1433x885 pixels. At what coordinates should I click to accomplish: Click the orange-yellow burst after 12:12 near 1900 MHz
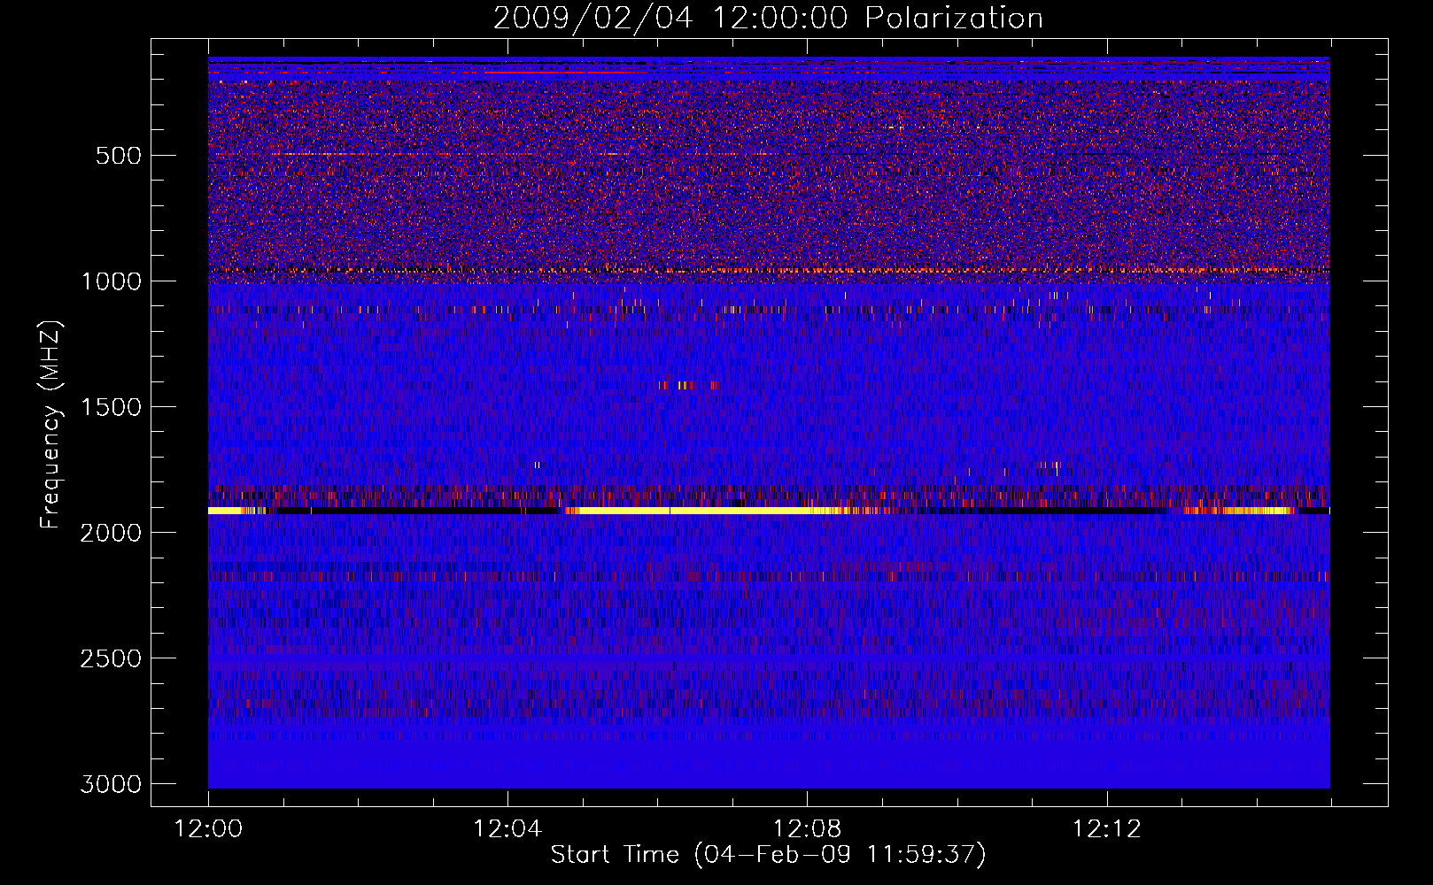pos(1238,511)
